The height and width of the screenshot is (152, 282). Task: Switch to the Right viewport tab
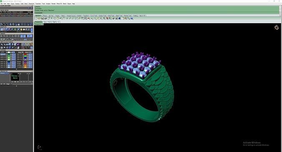(x=55, y=22)
